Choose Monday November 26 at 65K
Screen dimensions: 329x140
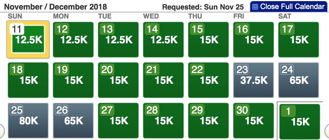point(73,120)
